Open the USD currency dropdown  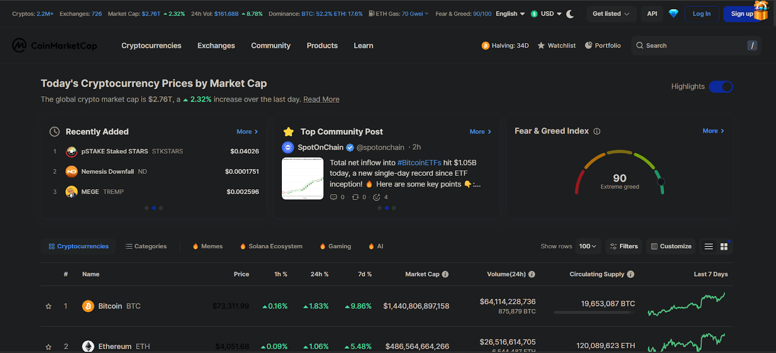coord(546,14)
